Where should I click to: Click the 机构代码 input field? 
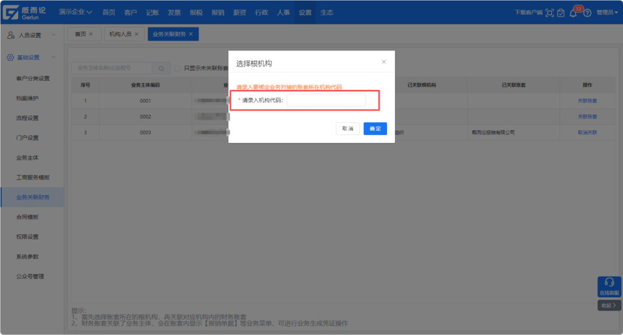tap(326, 100)
